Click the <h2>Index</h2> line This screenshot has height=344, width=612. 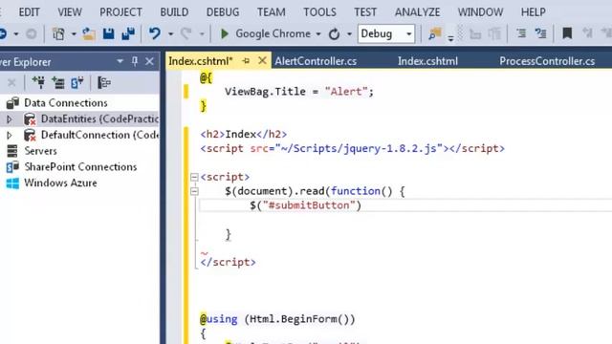[x=244, y=135]
